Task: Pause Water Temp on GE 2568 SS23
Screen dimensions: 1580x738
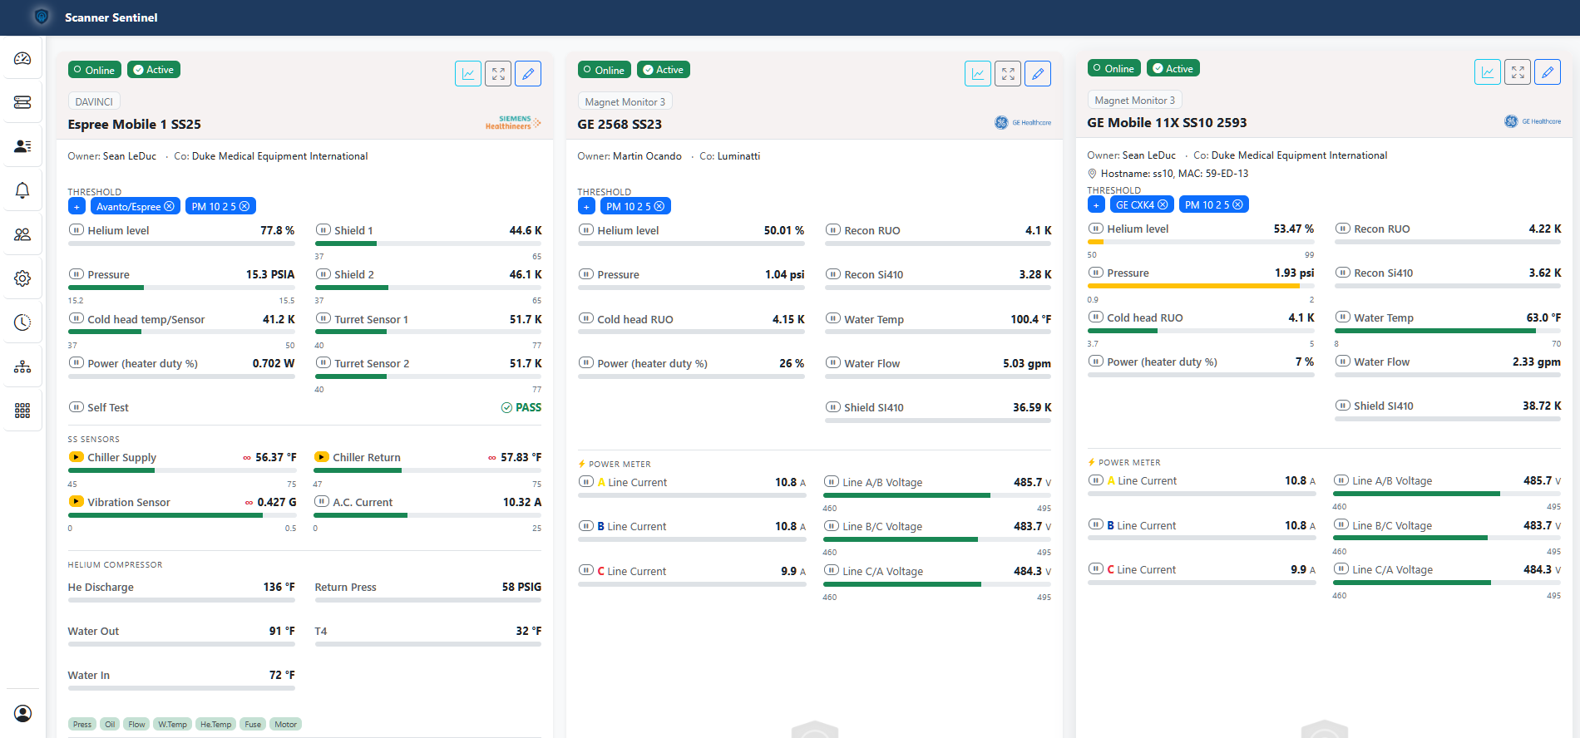Action: (x=832, y=319)
